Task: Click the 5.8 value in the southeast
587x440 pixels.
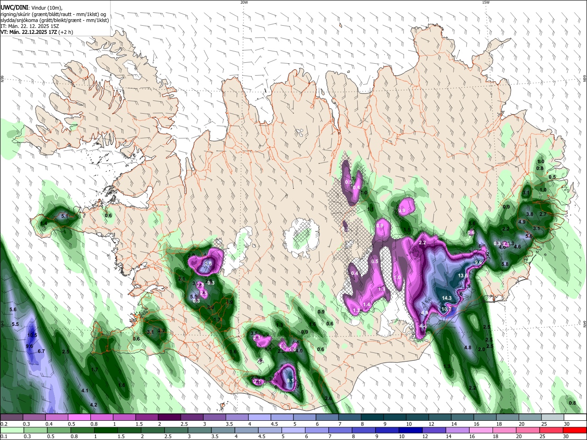Action: (505, 264)
